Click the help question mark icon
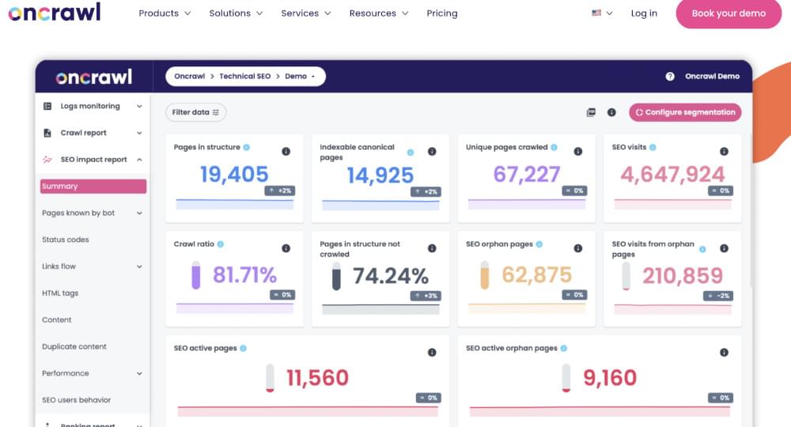 (670, 77)
